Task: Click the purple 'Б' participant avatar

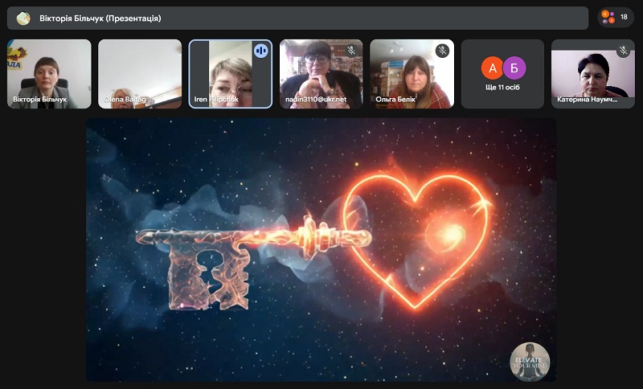Action: tap(514, 68)
